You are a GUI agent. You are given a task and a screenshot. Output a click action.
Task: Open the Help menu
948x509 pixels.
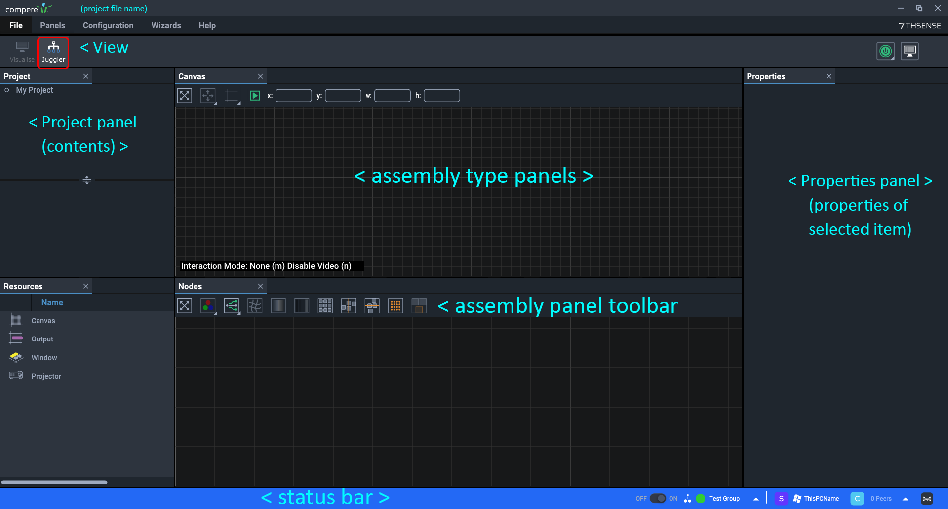tap(207, 25)
